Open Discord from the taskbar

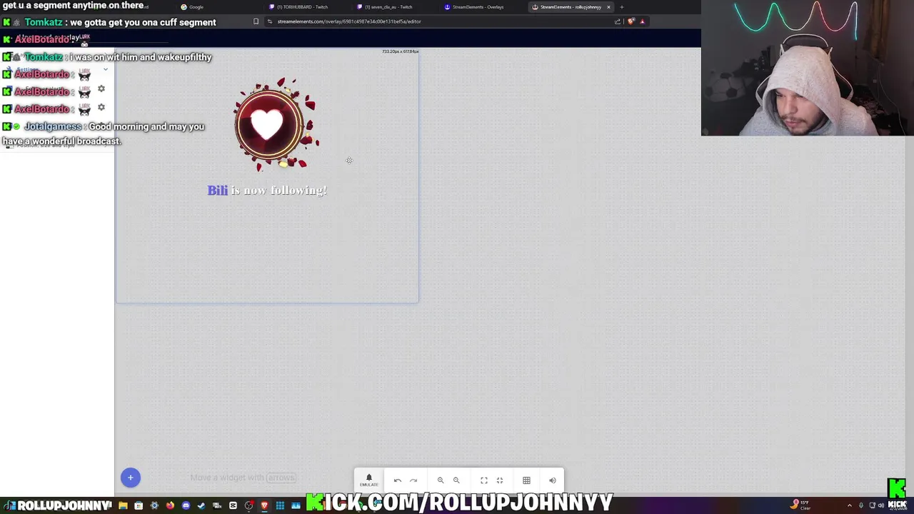[x=186, y=505]
